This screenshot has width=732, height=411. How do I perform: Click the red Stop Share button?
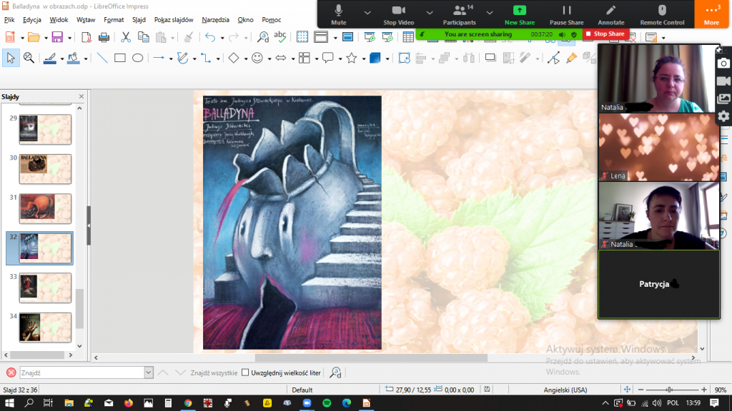pyautogui.click(x=605, y=34)
